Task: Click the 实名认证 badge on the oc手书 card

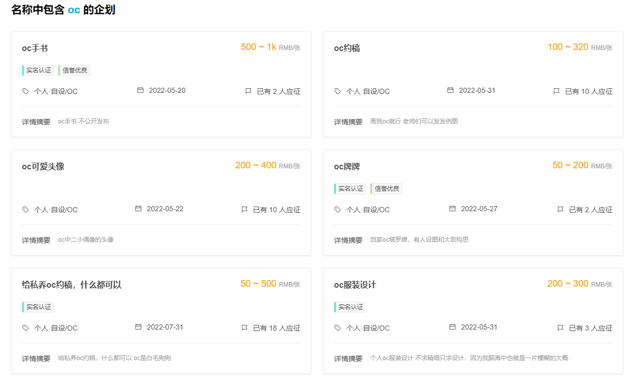Action: click(39, 70)
